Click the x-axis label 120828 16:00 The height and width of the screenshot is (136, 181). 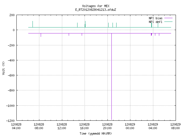(84, 126)
